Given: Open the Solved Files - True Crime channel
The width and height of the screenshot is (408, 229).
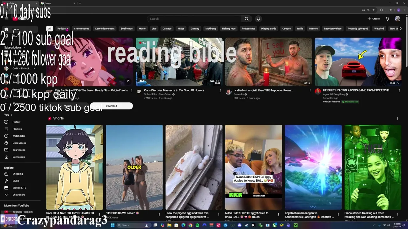Looking at the screenshot, I should pos(157,94).
